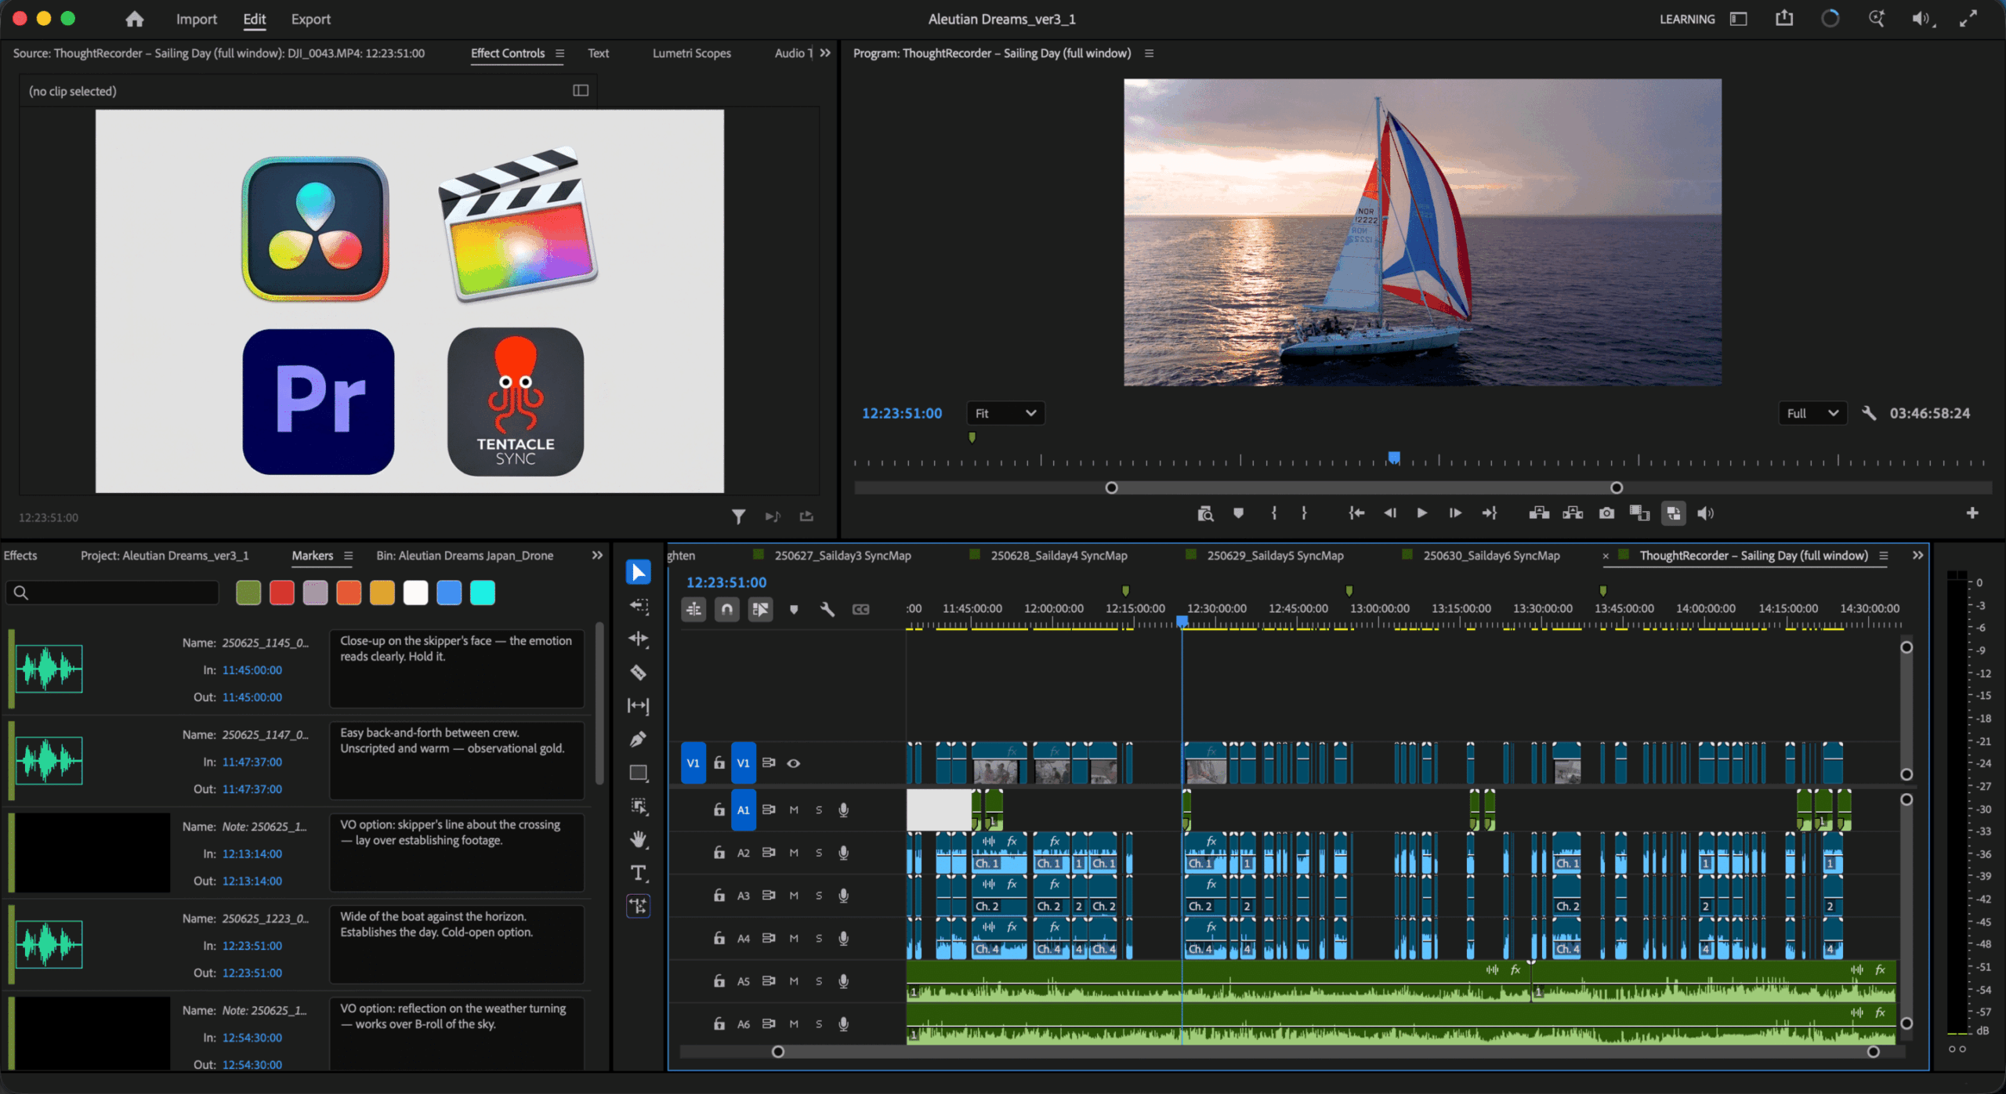Screen dimensions: 2006x1094
Task: Click Mark In bracket in the Program monitor
Action: (1274, 513)
